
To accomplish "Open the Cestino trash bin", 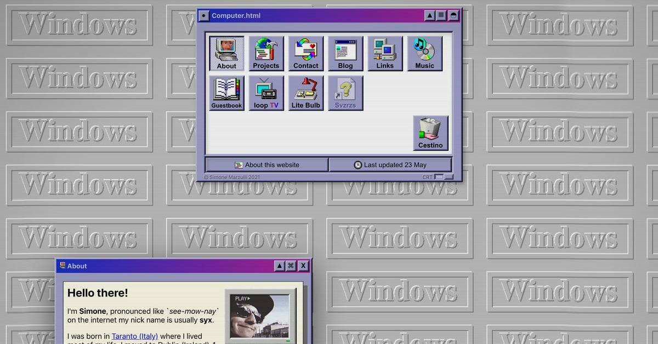I will point(430,133).
